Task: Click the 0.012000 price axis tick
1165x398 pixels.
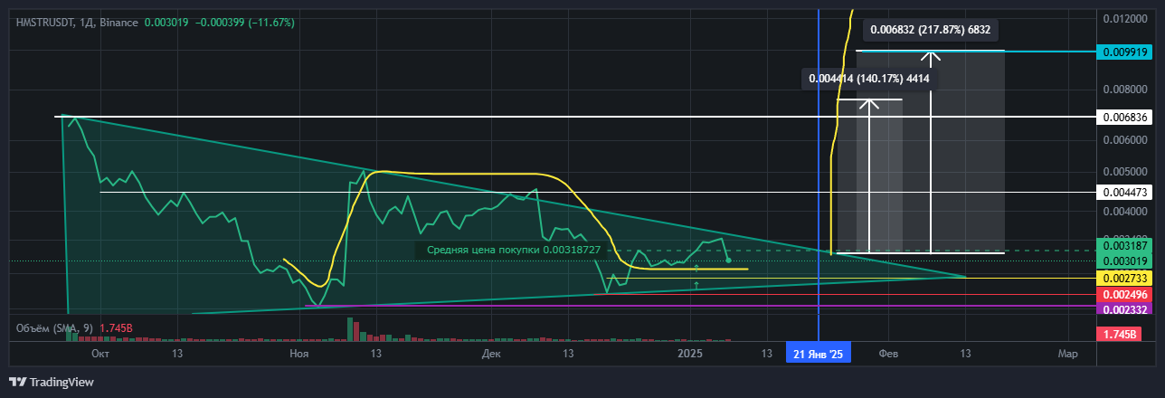Action: [x=1125, y=19]
